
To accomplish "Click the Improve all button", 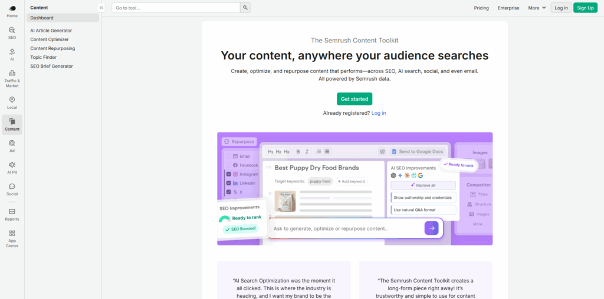I will pos(424,185).
